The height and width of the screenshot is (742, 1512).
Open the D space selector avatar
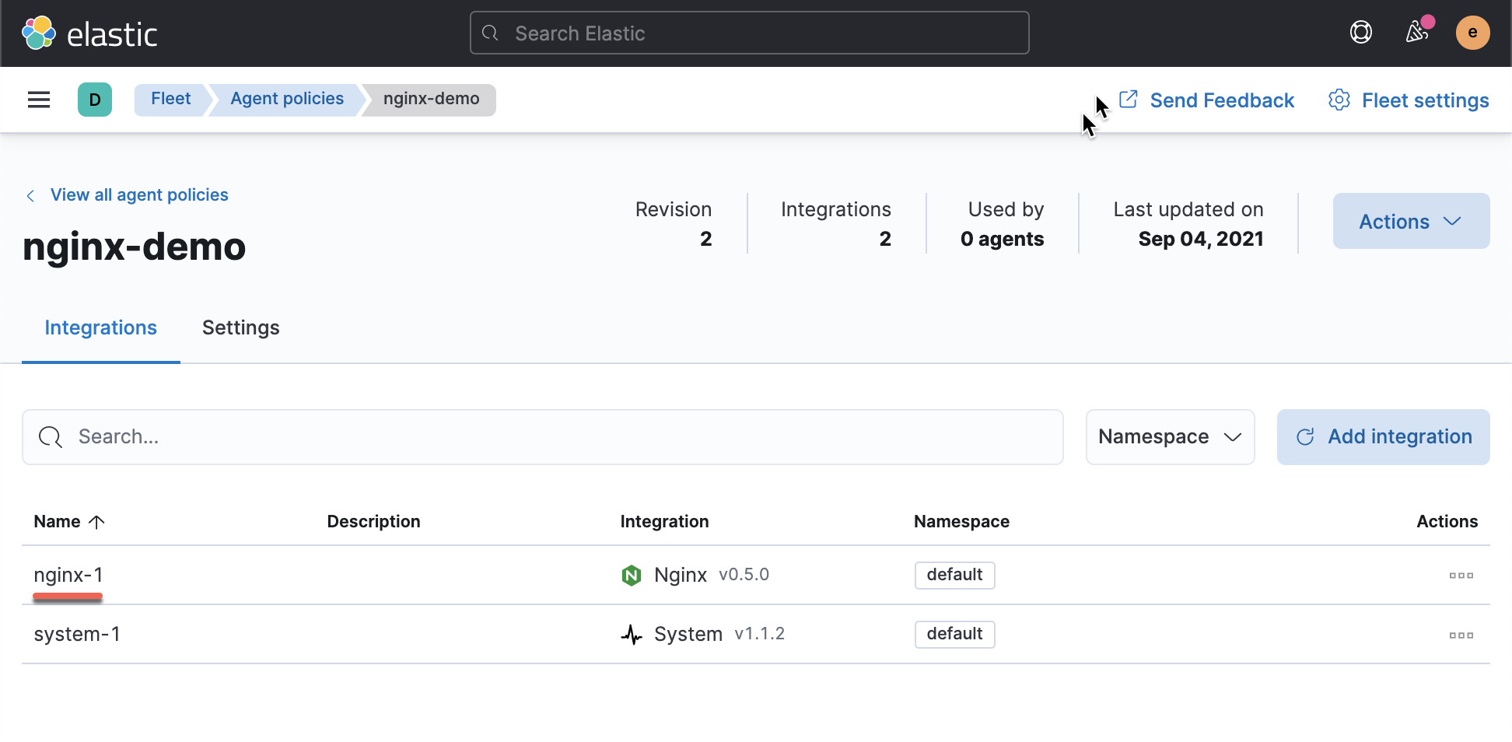tap(95, 100)
